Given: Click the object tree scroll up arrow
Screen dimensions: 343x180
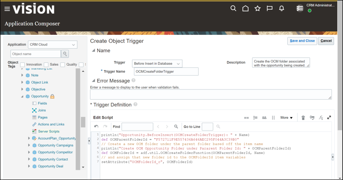Looking at the screenshot, I should pyautogui.click(x=83, y=71).
